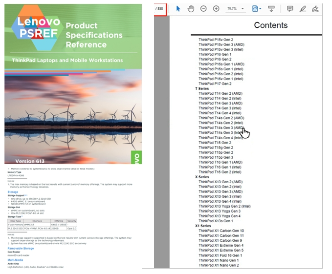The width and height of the screenshot is (332, 274).
Task: Open ThinkPad P16s Gen 1 (Intel)
Action: tap(221, 69)
